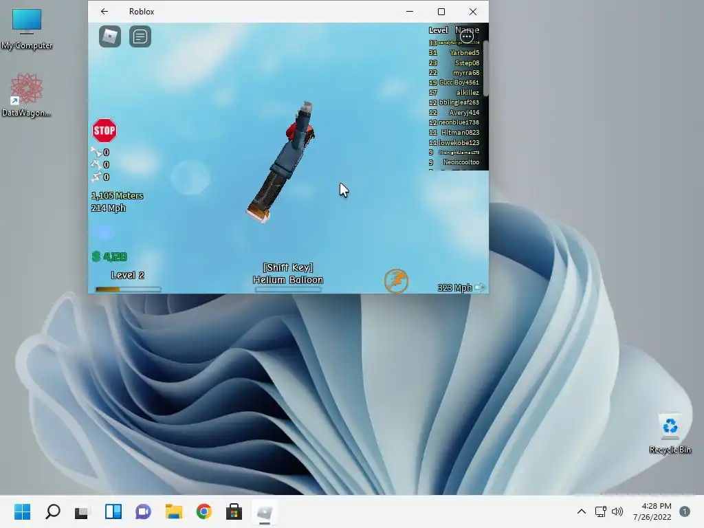Launch Google Chrome from taskbar

pyautogui.click(x=203, y=511)
